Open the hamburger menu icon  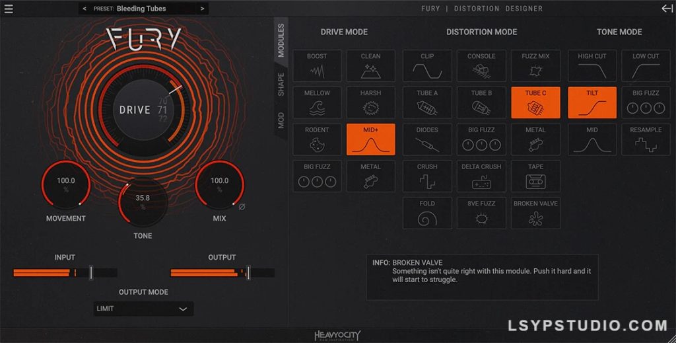point(8,9)
